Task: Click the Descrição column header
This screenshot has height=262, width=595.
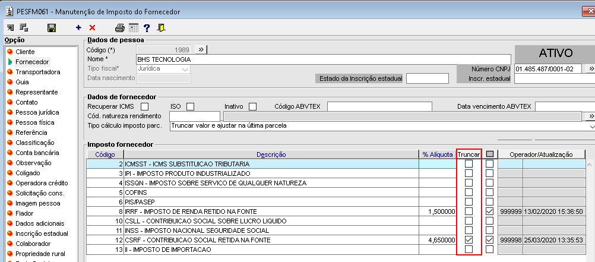Action: [x=271, y=154]
